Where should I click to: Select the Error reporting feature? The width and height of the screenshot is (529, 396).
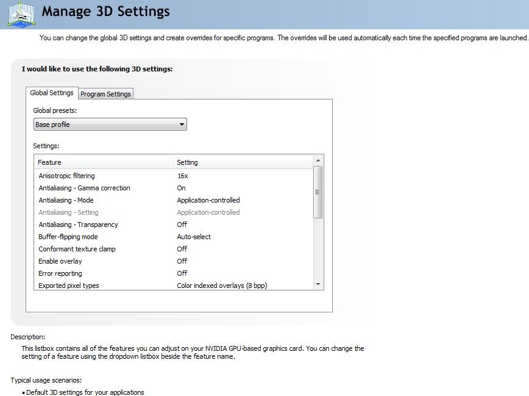pyautogui.click(x=60, y=273)
